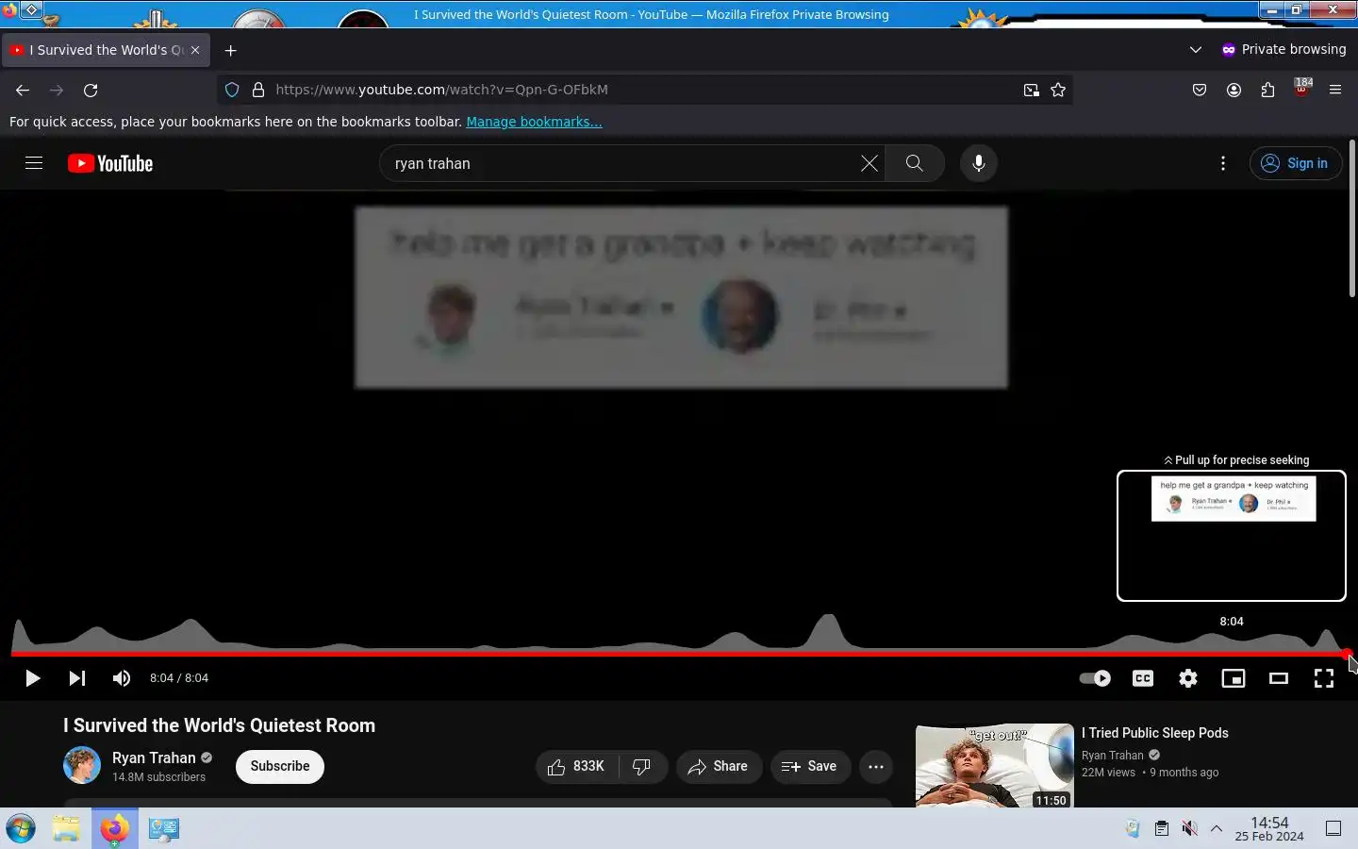Viewport: 1358px width, 849px height.
Task: Open the YouTube guide hamburger menu
Action: coord(34,163)
